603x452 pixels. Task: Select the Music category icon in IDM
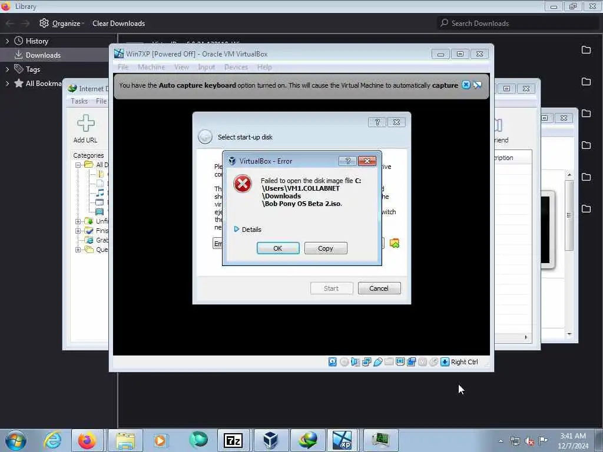(x=100, y=192)
